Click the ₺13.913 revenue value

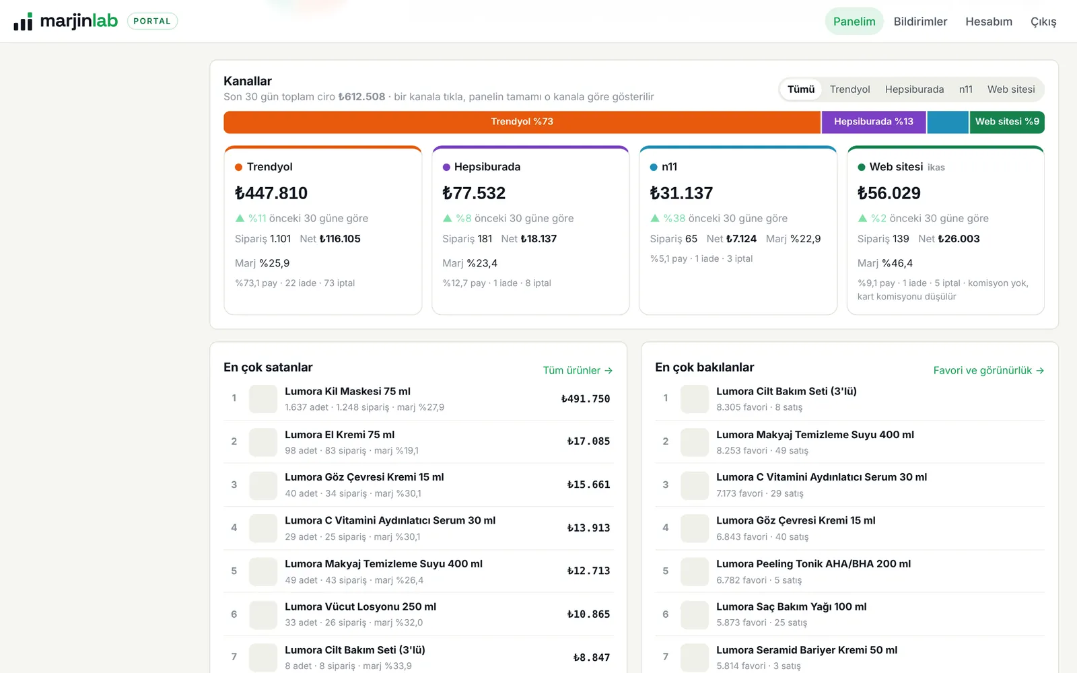point(588,528)
